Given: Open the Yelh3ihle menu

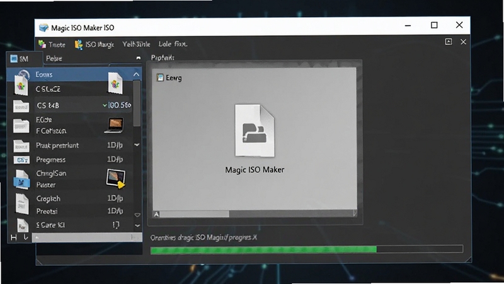Looking at the screenshot, I should [136, 44].
